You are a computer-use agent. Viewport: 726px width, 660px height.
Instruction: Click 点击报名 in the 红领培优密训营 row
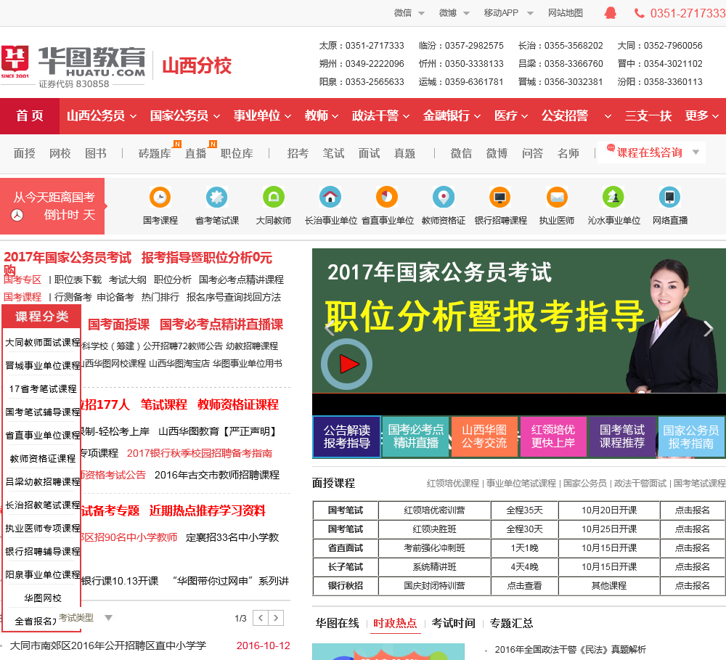coord(692,510)
